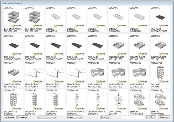This screenshot has height=122, width=174.
Task: Open the empty dropdown next to Siguiente
Action: (x=48, y=117)
